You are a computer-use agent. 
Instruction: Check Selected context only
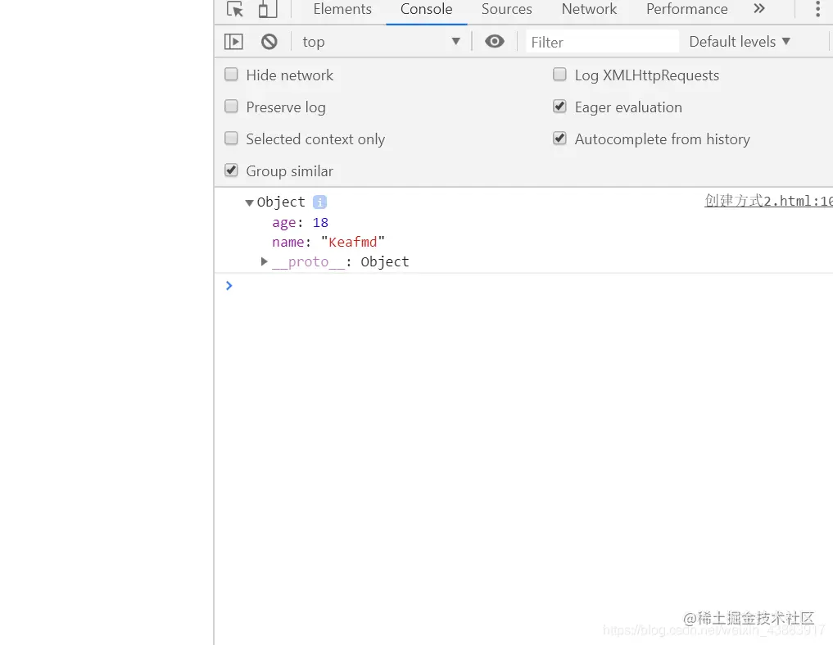pyautogui.click(x=231, y=139)
